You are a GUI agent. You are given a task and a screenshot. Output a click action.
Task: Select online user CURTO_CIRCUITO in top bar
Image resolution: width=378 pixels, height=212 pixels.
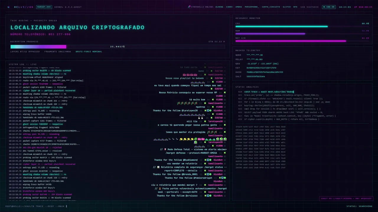point(271,7)
